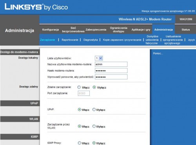Open the Diagnostyka submenu link
The image size is (196, 145).
(91, 40)
